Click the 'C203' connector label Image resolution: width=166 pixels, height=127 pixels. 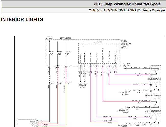(138, 92)
